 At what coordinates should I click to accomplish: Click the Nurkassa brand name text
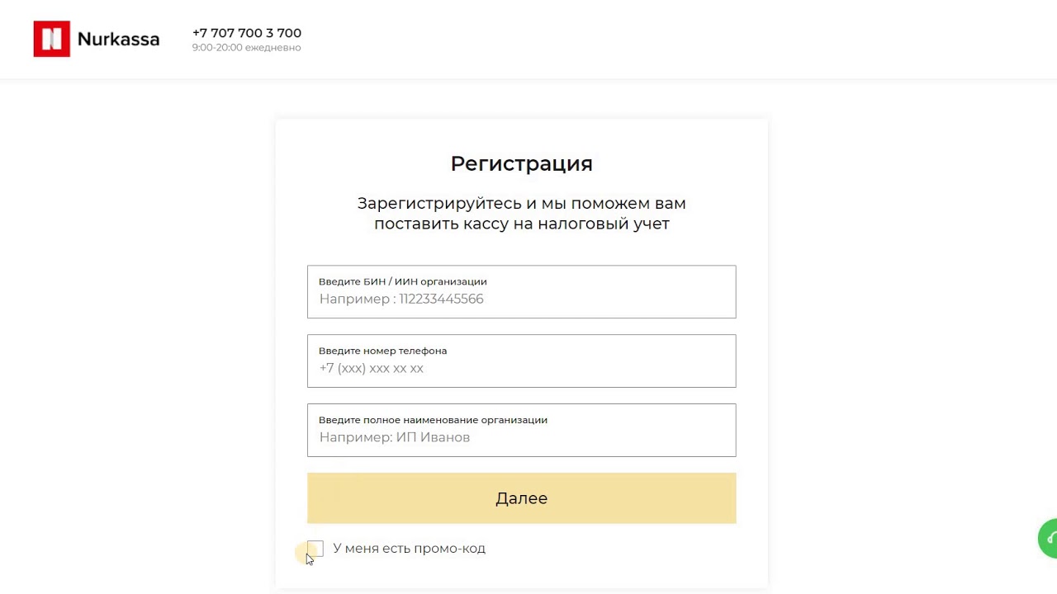[x=118, y=39]
